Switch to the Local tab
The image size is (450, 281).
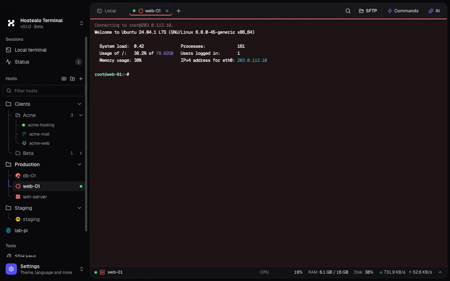click(107, 11)
